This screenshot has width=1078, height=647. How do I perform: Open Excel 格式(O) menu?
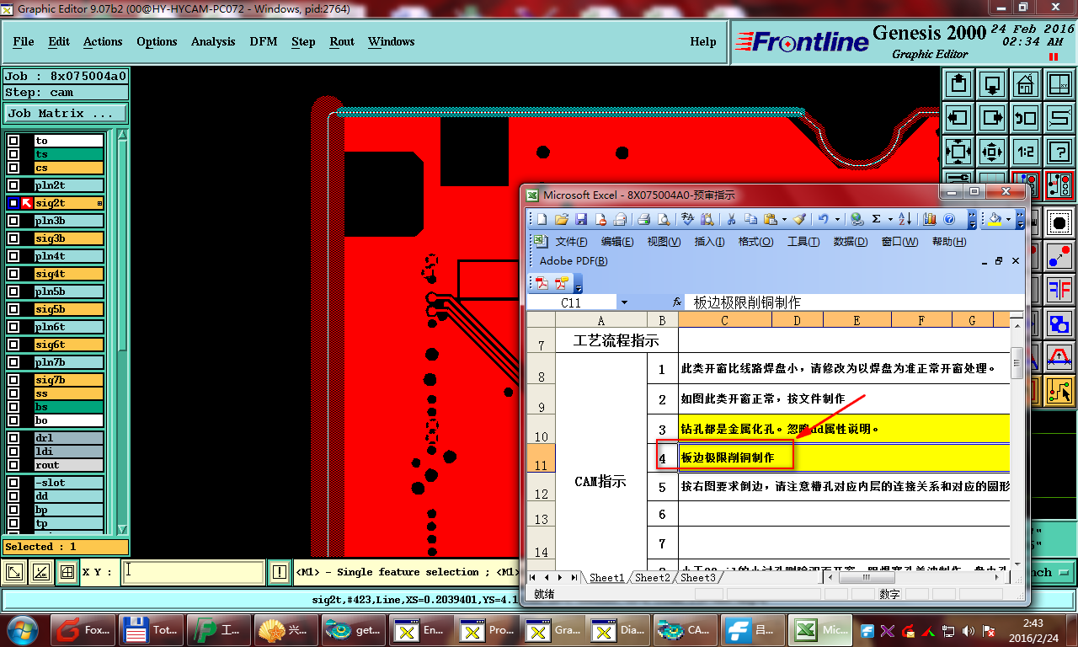pyautogui.click(x=755, y=242)
